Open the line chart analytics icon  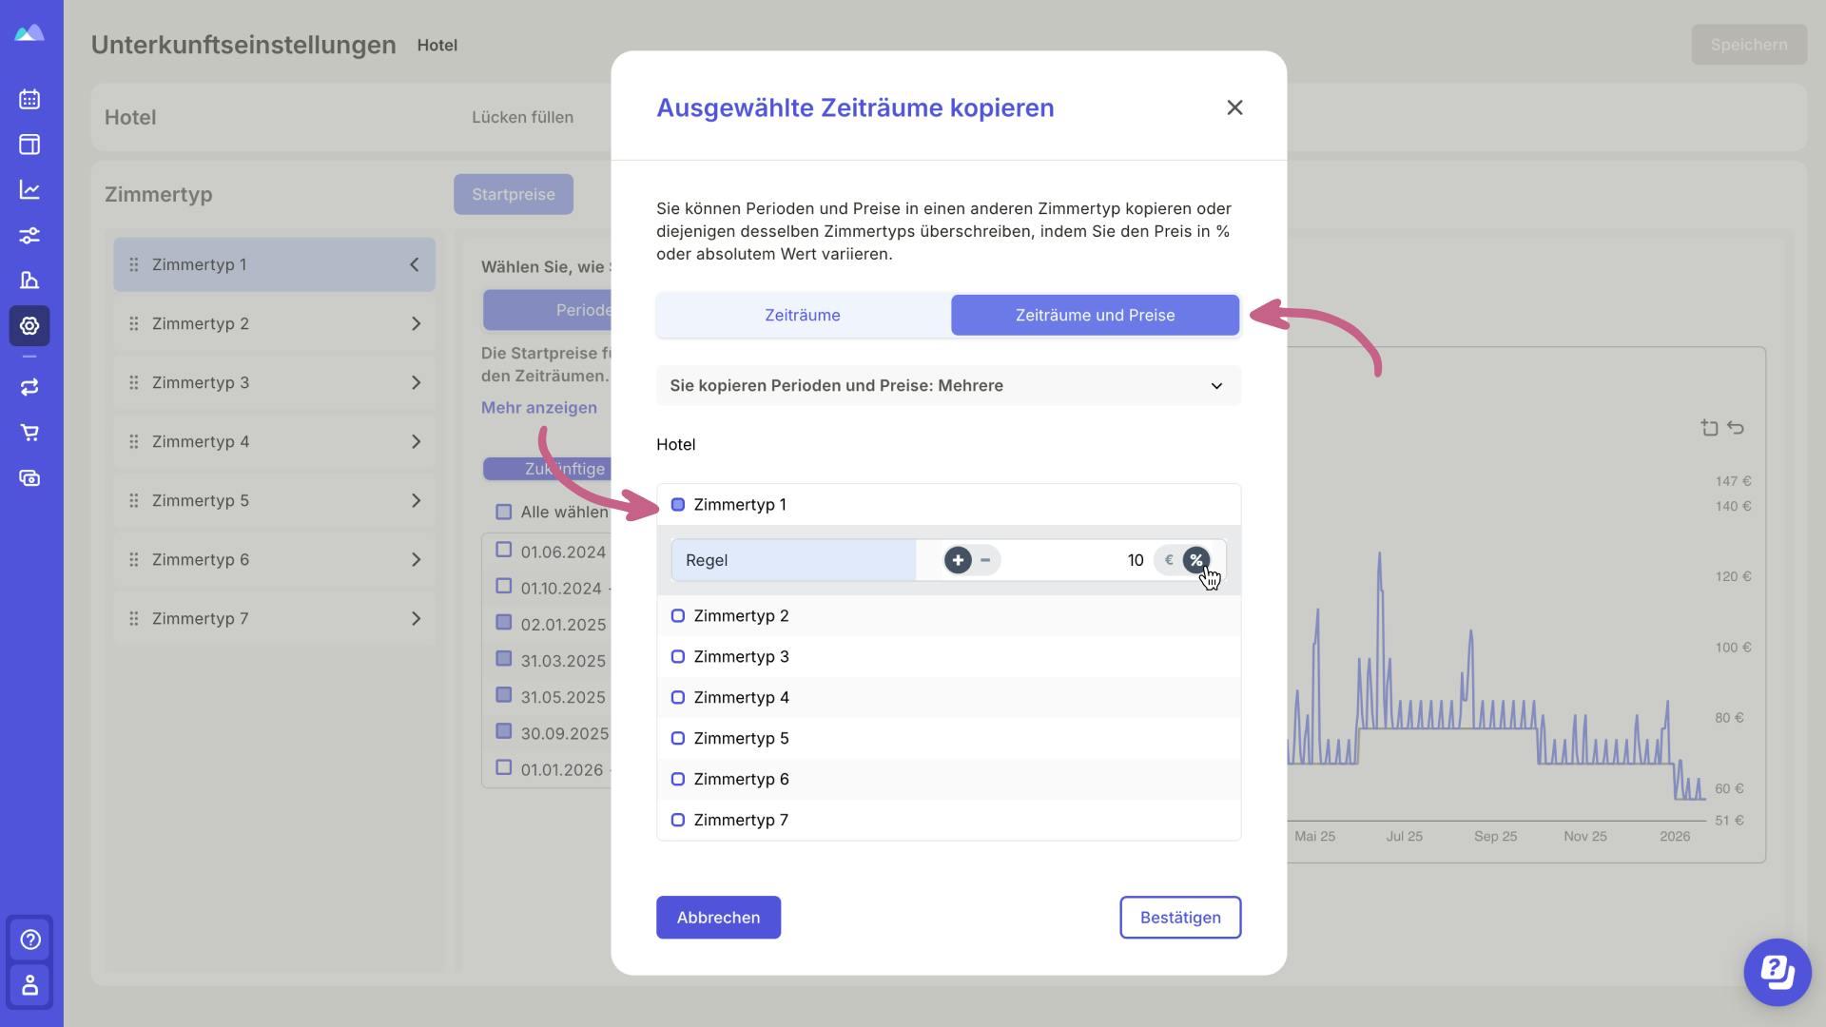tap(29, 190)
